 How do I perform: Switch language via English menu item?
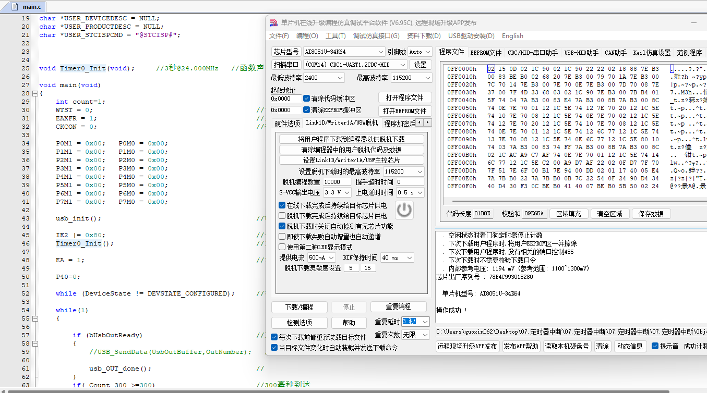512,36
